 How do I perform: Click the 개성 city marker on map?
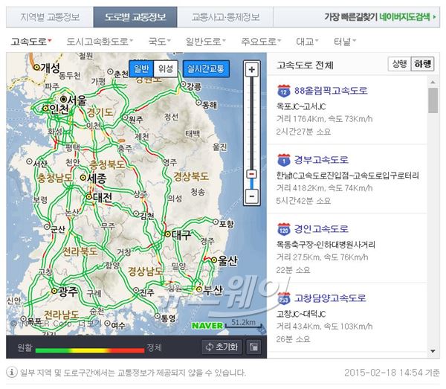click(x=36, y=67)
